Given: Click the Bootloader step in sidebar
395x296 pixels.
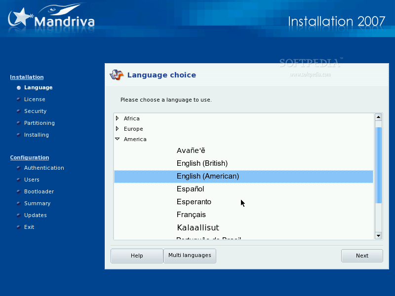Looking at the screenshot, I should pyautogui.click(x=39, y=191).
